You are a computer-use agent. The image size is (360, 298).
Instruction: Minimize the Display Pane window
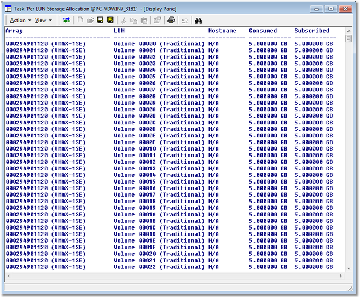[316, 9]
